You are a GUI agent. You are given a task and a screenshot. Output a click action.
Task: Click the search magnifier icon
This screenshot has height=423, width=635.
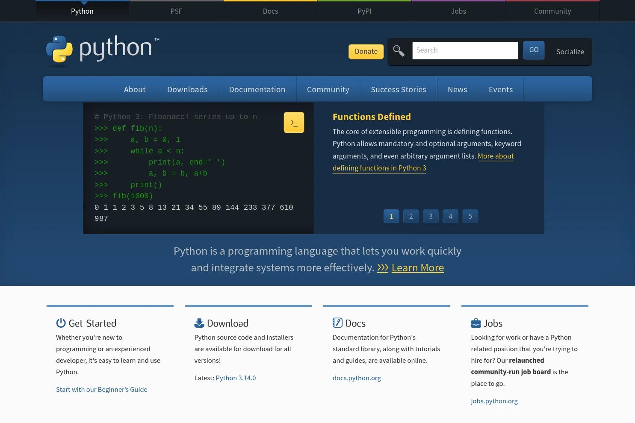point(398,50)
